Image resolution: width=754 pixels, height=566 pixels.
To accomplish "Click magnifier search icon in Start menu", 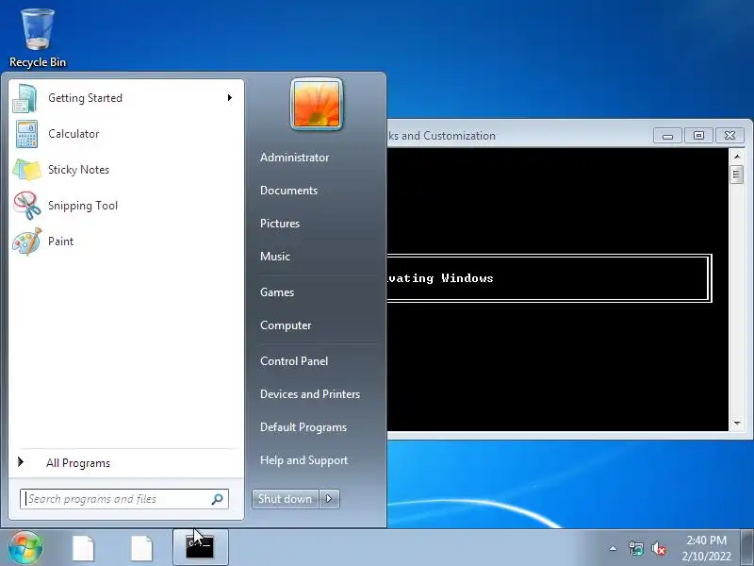I will 217,499.
